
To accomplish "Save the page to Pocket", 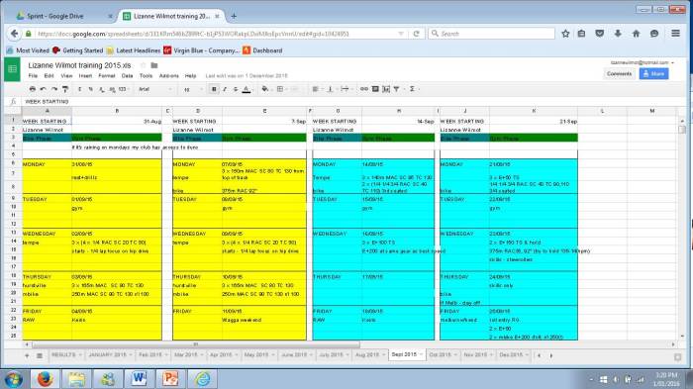I will coord(599,34).
